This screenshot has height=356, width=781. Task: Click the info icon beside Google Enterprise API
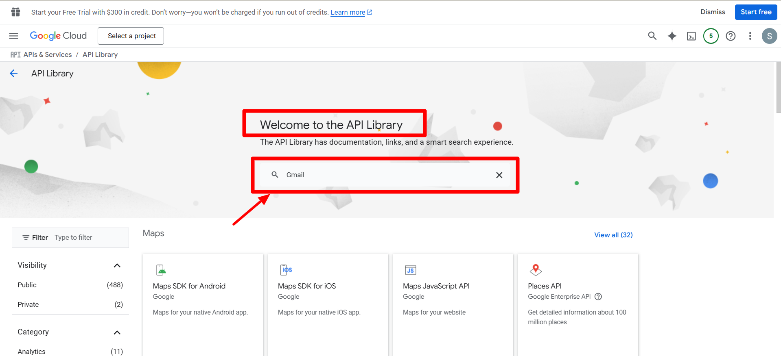[598, 297]
